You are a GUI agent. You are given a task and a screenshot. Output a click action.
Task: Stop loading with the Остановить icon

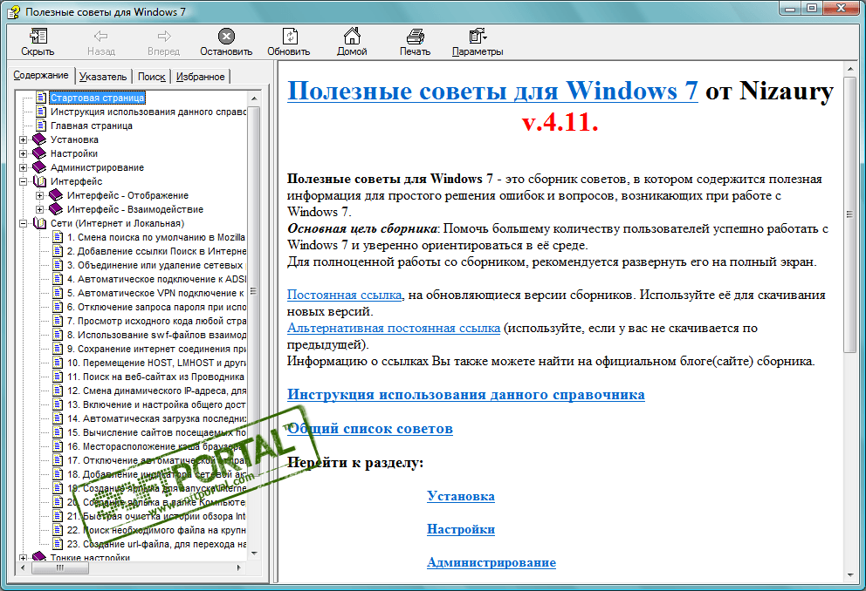[x=226, y=37]
